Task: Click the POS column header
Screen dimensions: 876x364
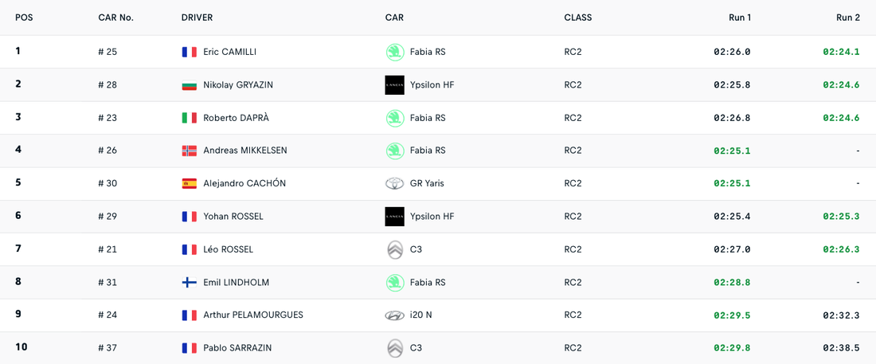Action: [x=24, y=18]
